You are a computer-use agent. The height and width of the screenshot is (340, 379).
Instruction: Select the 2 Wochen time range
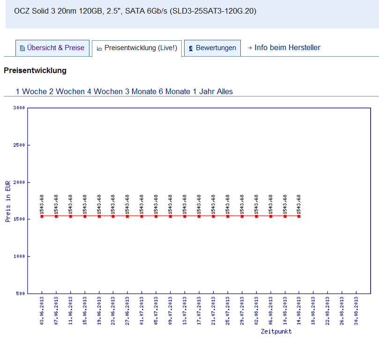[67, 92]
